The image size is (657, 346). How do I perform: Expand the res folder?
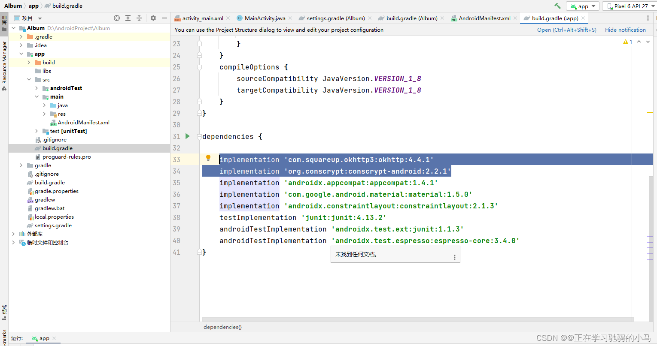[44, 114]
